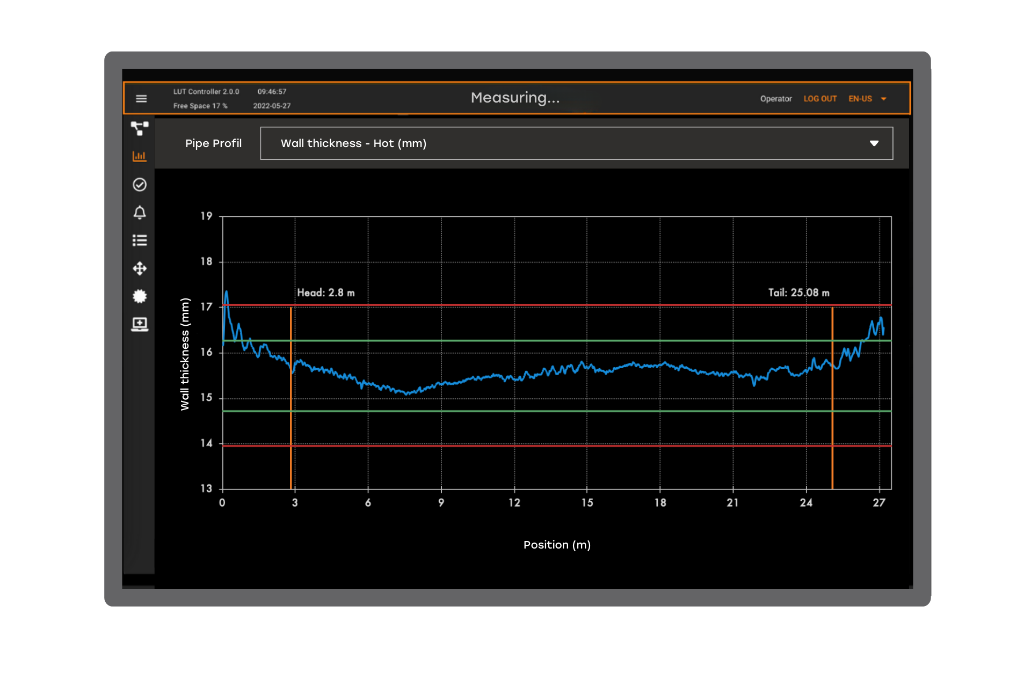
Task: Click the Head: 2.8 m marker label
Action: click(x=326, y=293)
